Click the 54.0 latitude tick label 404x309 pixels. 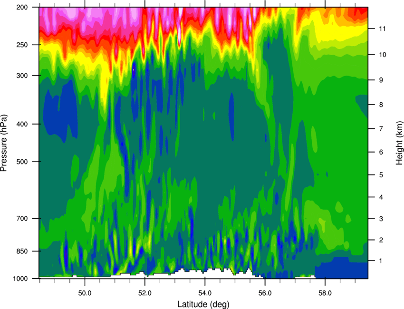point(205,293)
